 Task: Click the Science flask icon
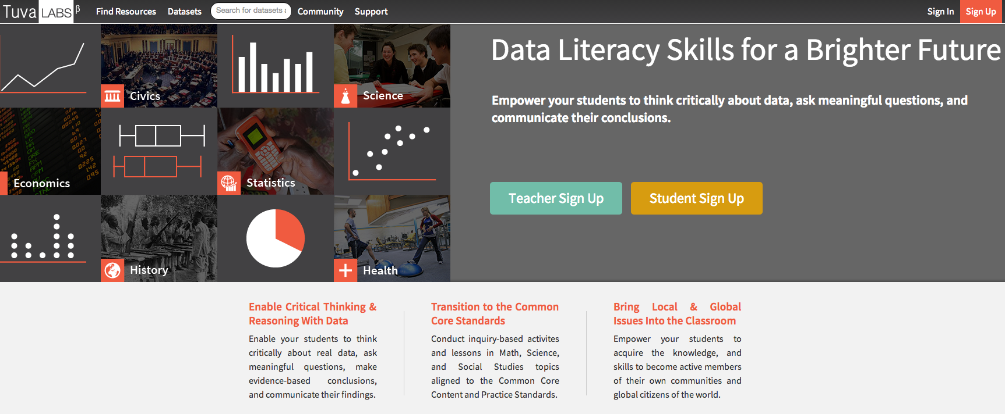pyautogui.click(x=345, y=96)
